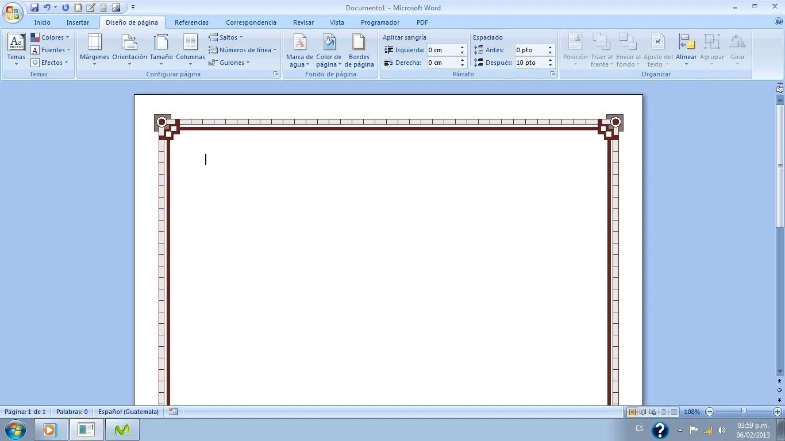Open the Revisar tab
The height and width of the screenshot is (441, 785).
click(303, 22)
